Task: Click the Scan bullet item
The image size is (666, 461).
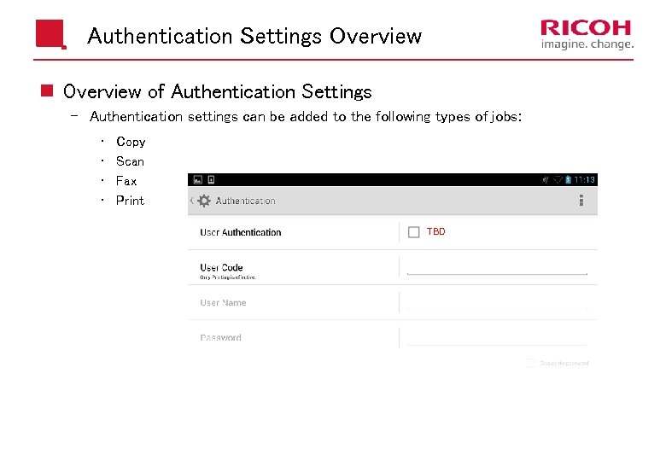Action: [130, 161]
